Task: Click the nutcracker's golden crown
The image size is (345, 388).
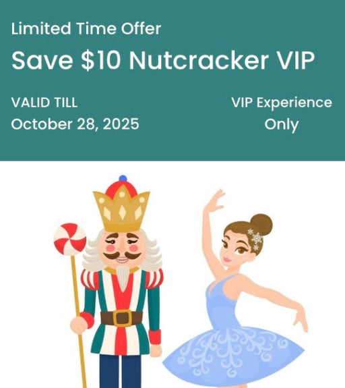Action: coord(121,209)
